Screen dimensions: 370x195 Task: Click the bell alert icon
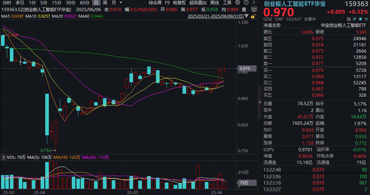[x=360, y=19]
